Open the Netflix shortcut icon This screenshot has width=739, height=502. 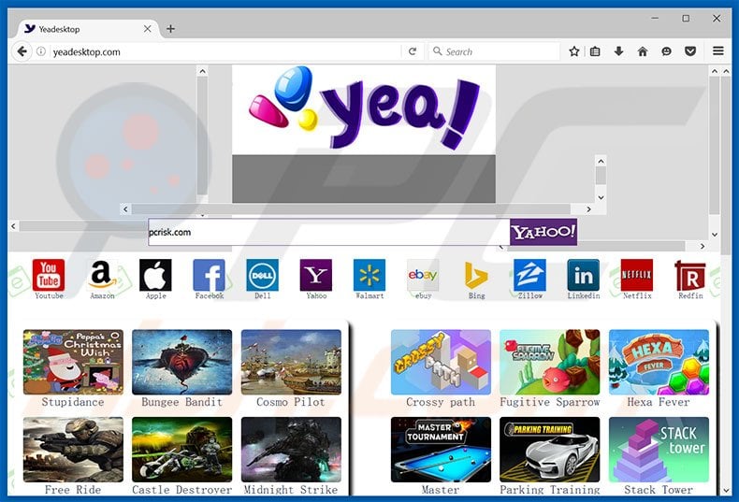click(637, 275)
